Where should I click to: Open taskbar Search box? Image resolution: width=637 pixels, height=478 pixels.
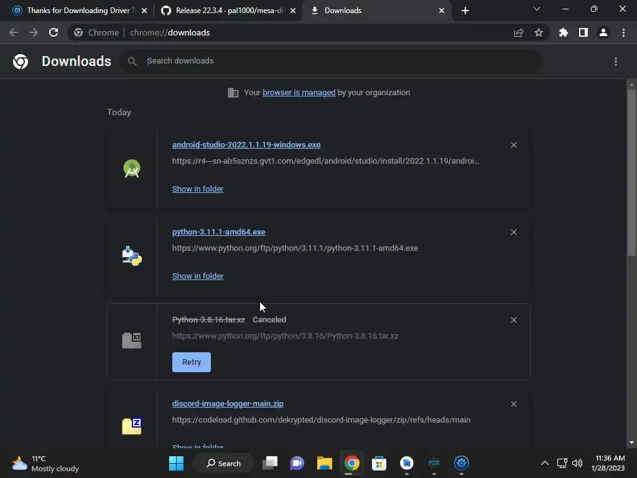pos(223,463)
